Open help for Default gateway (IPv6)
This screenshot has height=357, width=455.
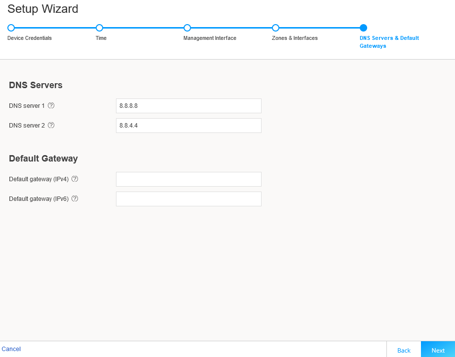point(75,198)
